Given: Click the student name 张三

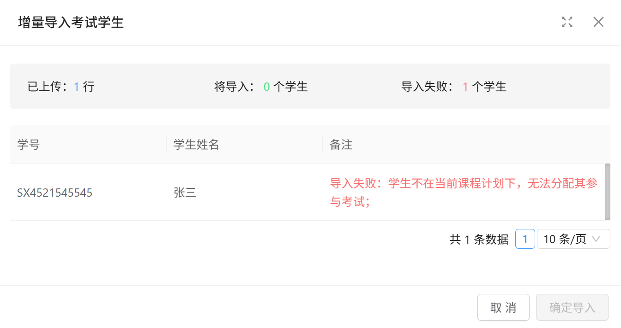Looking at the screenshot, I should click(x=185, y=193).
